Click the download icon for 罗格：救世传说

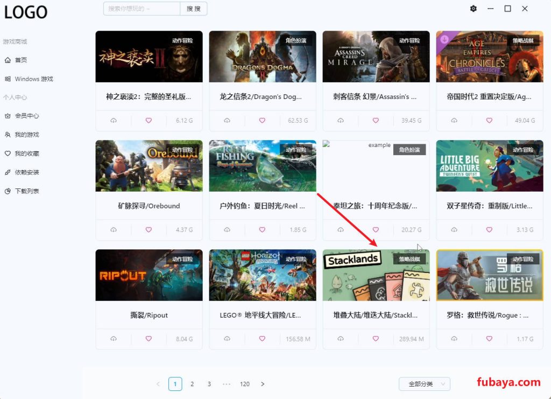[x=454, y=339]
